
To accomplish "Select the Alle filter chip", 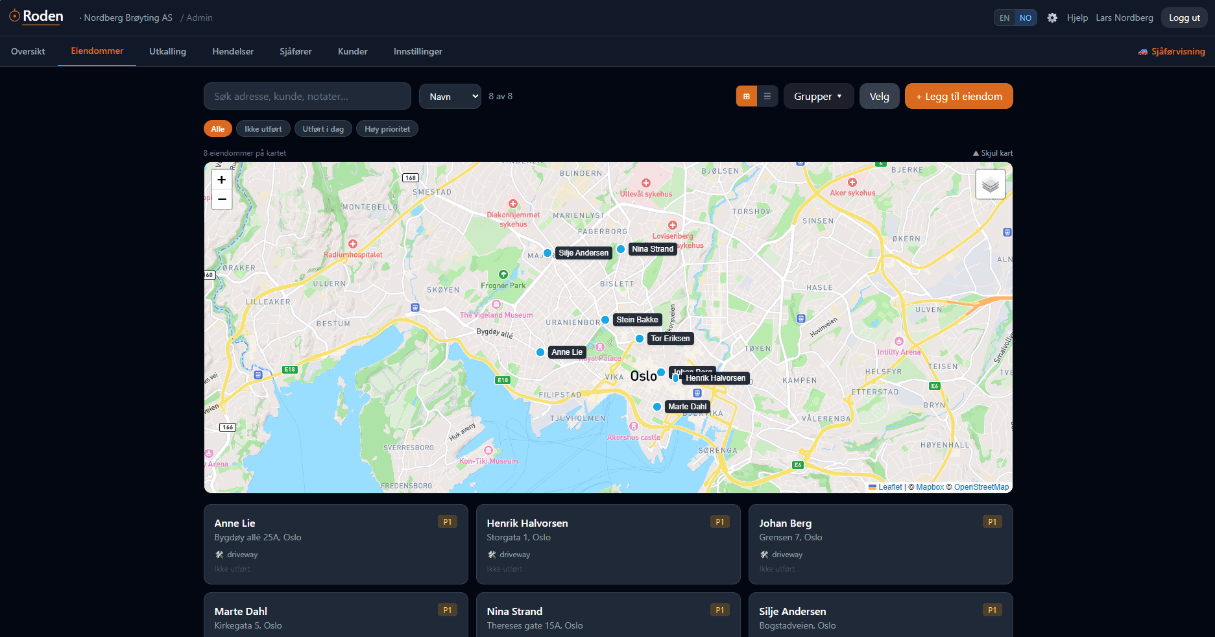I will tap(218, 129).
